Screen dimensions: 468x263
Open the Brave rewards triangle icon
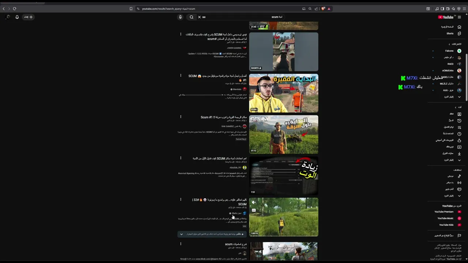click(x=329, y=9)
